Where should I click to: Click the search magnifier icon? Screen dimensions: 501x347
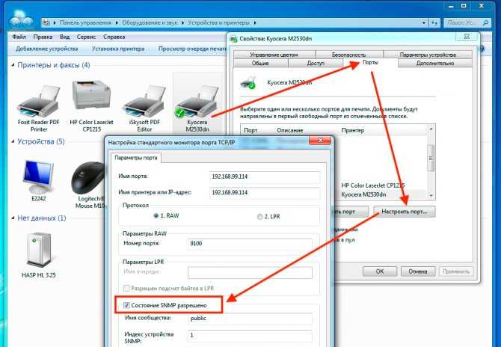pos(485,22)
